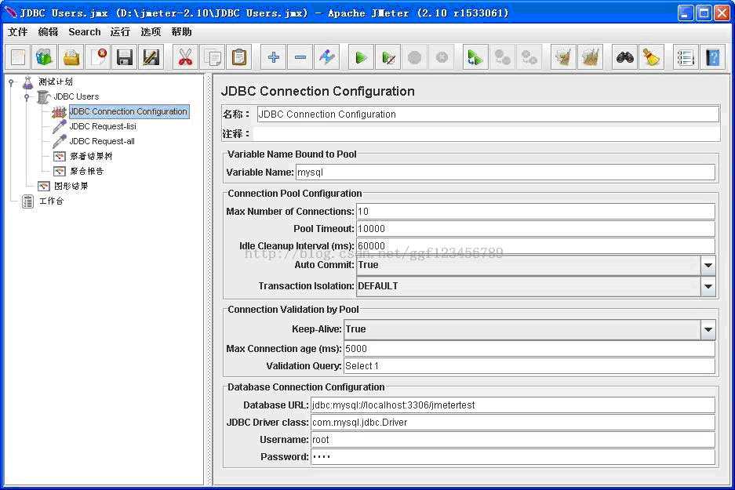735x490 pixels.
Task: Click the Idle Cleanup Interval field
Action: (536, 246)
